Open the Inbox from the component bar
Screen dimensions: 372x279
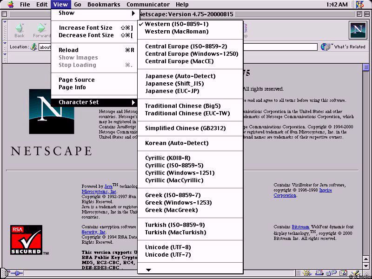tap(319, 273)
